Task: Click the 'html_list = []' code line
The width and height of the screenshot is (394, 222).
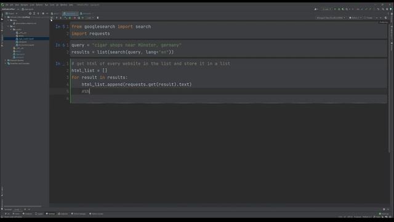Action: coord(89,71)
